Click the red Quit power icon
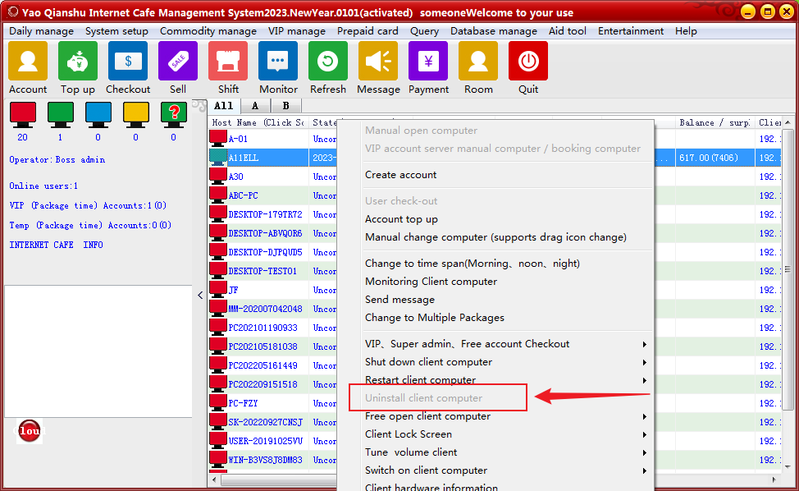Screen dimensions: 799x491 point(528,62)
